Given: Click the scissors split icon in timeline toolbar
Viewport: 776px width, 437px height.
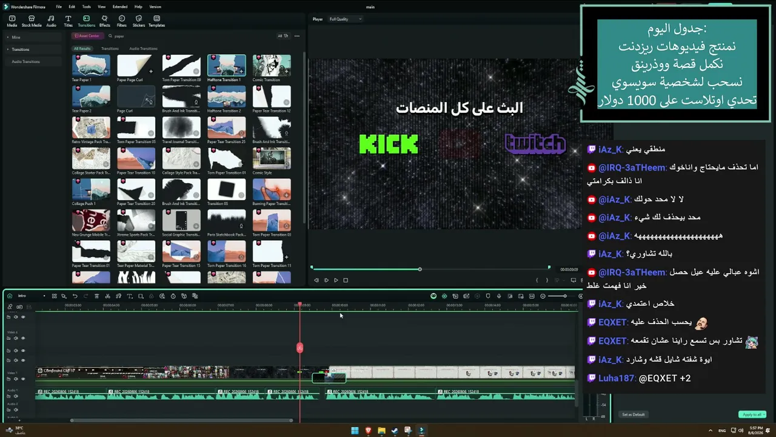Looking at the screenshot, I should (107, 296).
